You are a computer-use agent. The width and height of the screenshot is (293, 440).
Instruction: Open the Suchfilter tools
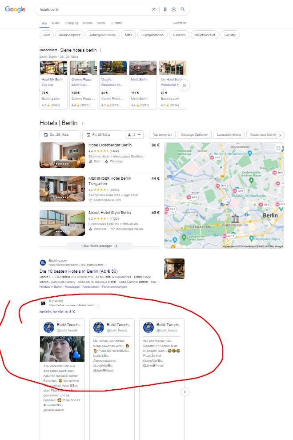[x=180, y=23]
